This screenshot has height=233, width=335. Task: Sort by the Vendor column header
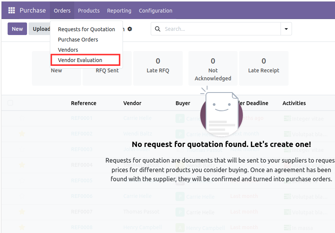[132, 103]
